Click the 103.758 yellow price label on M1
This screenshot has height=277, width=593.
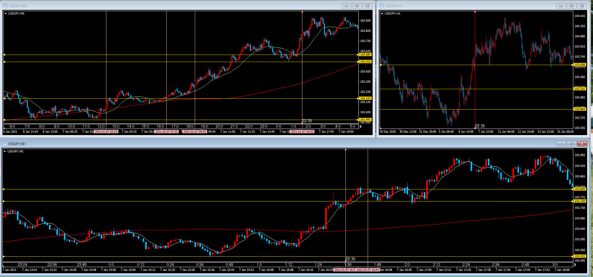580,201
